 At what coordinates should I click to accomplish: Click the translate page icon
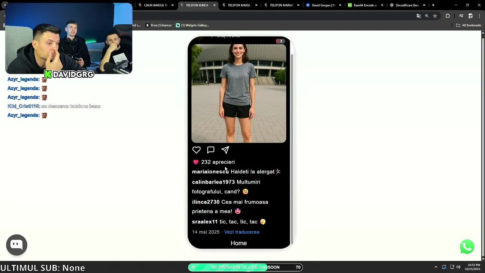tap(419, 16)
